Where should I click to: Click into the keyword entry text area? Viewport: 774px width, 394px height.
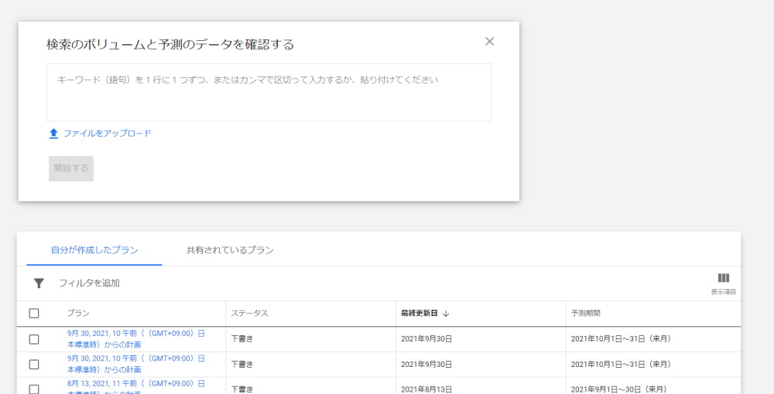pyautogui.click(x=269, y=93)
